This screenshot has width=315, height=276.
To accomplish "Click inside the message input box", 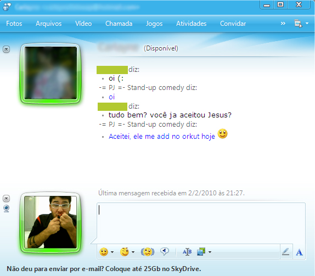I will pos(201,223).
